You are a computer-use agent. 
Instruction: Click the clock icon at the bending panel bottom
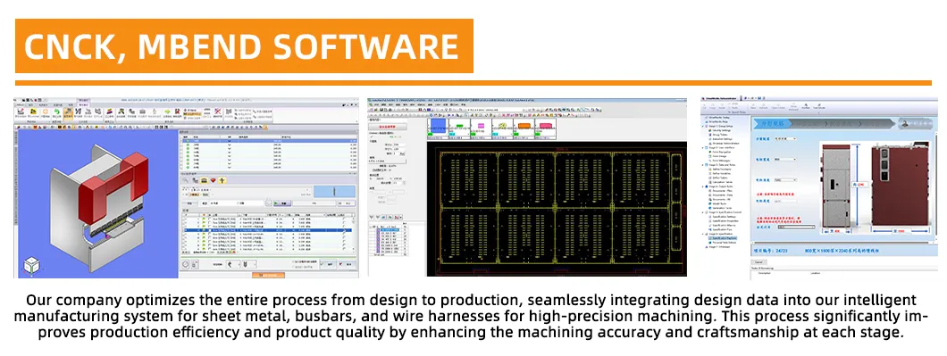[186, 264]
